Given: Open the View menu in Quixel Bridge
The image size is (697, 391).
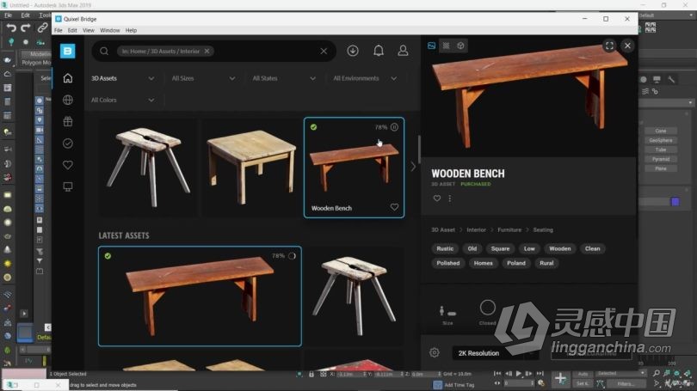Looking at the screenshot, I should click(89, 30).
